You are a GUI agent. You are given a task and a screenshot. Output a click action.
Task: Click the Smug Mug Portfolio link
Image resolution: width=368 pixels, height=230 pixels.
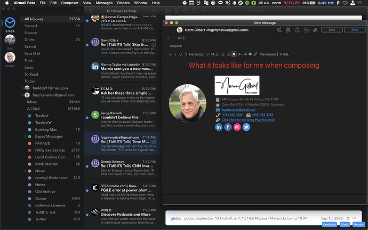point(249,120)
